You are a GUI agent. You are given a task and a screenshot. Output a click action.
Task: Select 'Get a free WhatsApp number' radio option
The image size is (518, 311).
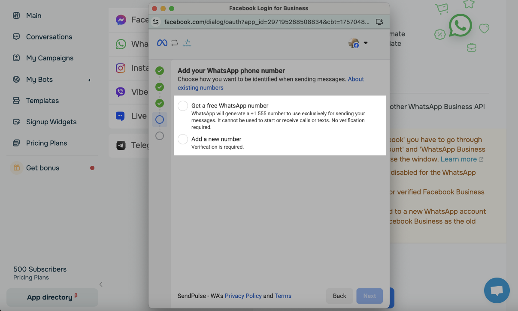[x=183, y=106]
